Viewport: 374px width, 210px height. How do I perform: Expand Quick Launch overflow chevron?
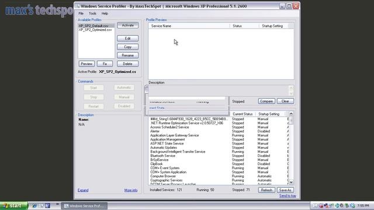[57, 204]
